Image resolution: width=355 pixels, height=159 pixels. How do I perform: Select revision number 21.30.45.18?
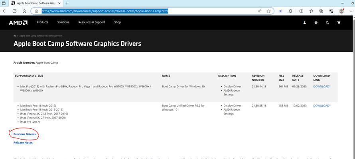point(259,106)
